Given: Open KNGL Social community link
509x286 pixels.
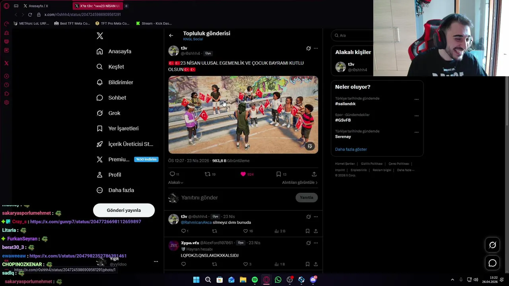Looking at the screenshot, I should pos(193,39).
